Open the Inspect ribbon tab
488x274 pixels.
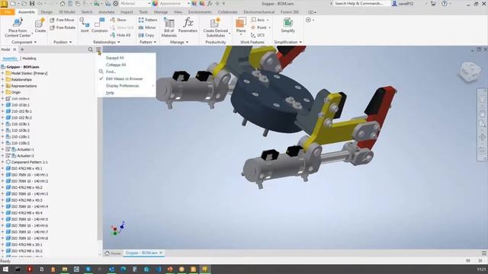tap(127, 12)
